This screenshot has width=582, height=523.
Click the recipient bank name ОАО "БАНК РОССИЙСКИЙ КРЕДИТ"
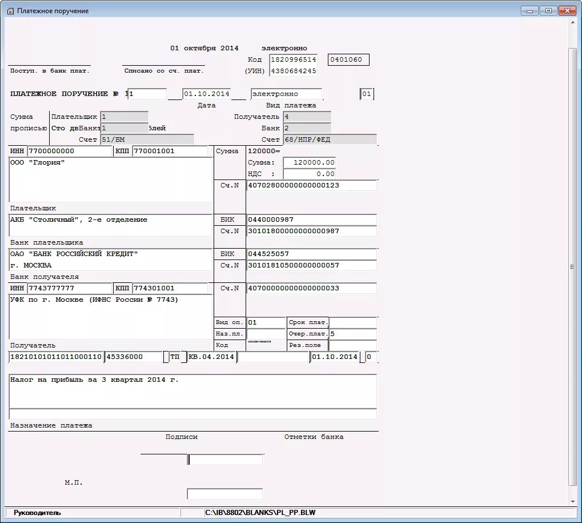coord(111,259)
